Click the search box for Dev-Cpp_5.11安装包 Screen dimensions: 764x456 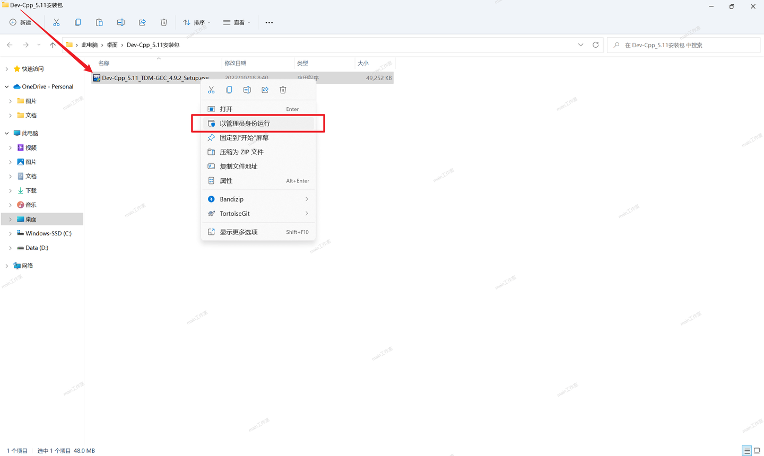pyautogui.click(x=684, y=45)
